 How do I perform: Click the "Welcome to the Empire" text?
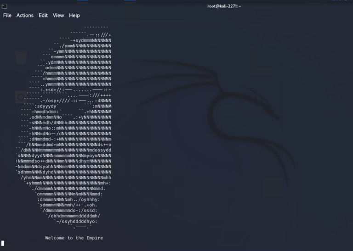(x=74, y=238)
